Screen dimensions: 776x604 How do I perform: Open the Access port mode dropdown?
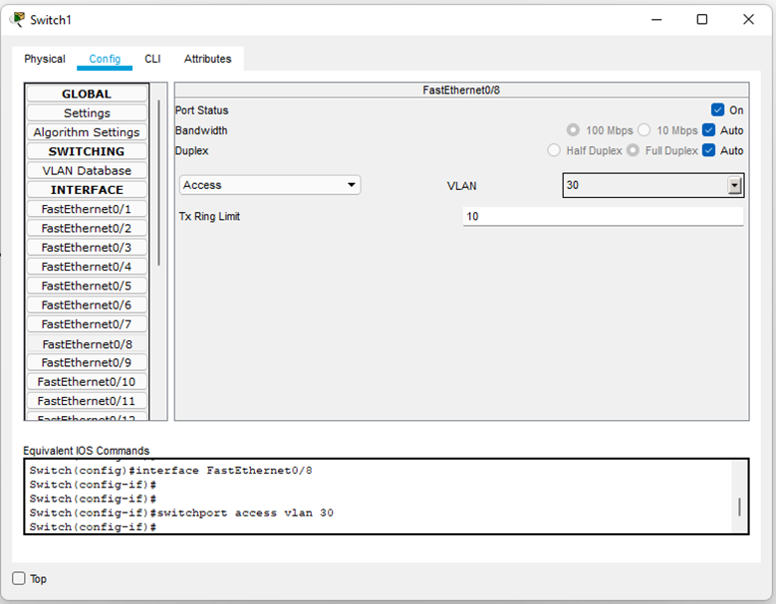[x=270, y=185]
